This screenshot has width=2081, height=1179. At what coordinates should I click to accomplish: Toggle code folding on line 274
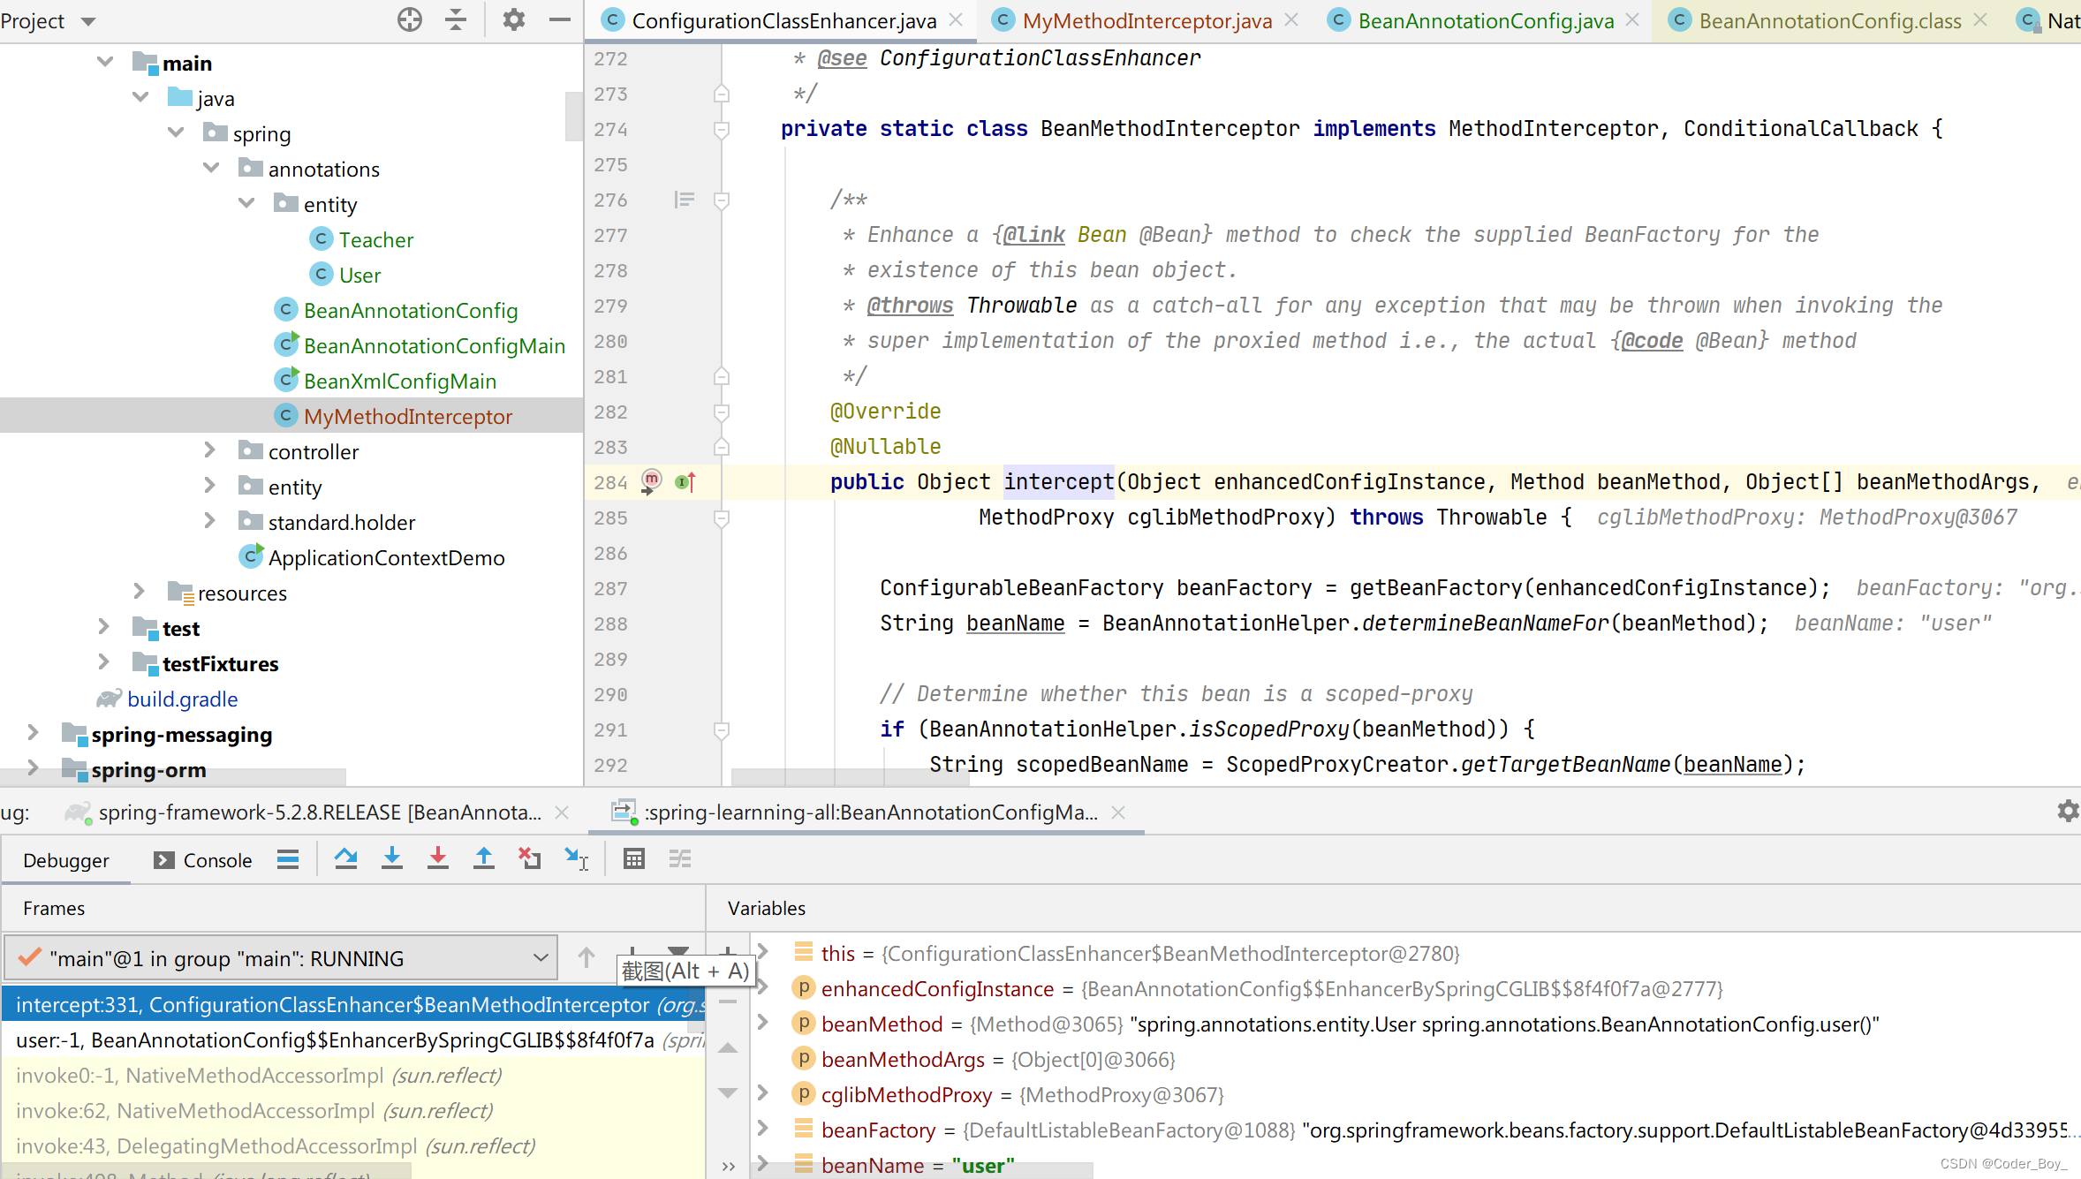(x=721, y=130)
